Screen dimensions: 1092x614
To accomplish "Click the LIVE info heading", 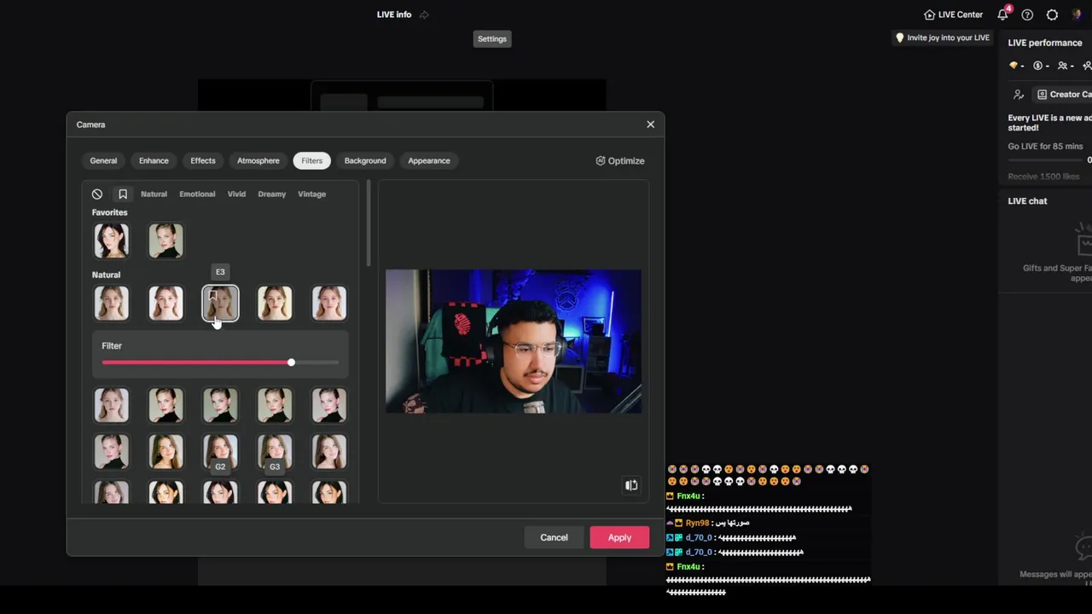I will 394,14.
